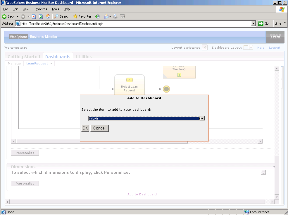Image resolution: width=288 pixels, height=215 pixels.
Task: Open the Edit menu
Action: [15, 9]
